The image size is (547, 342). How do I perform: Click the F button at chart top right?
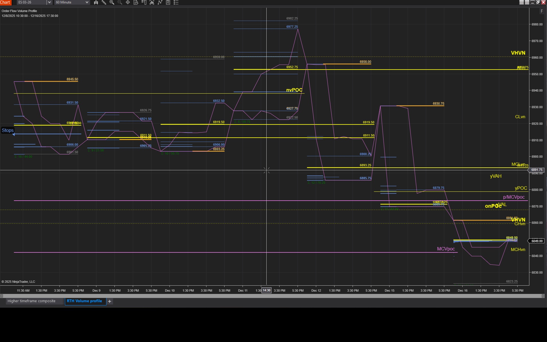point(542,11)
